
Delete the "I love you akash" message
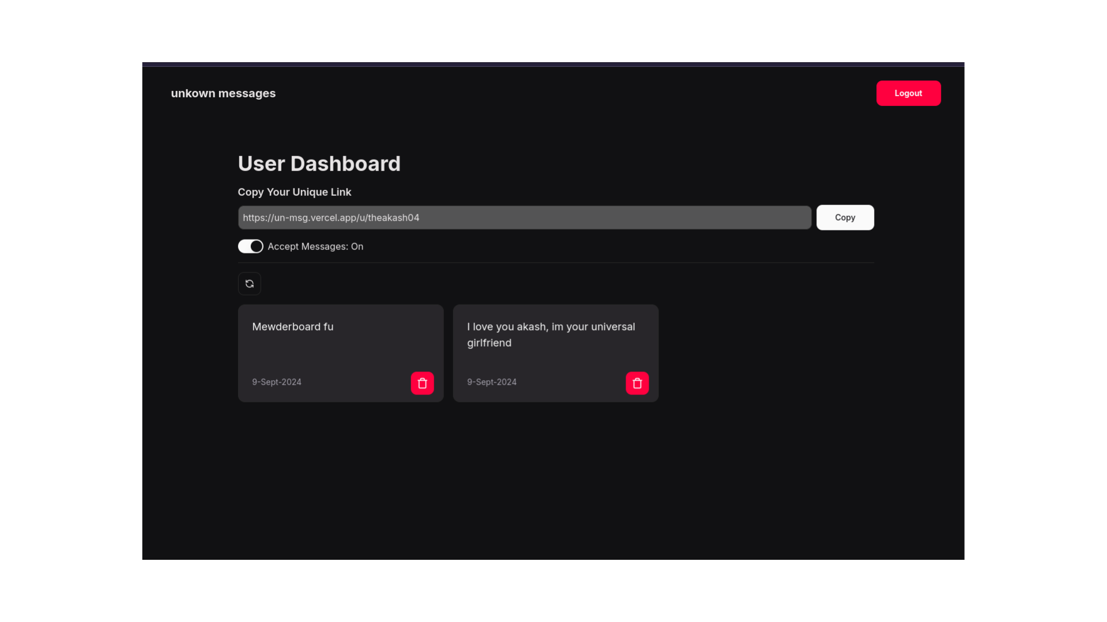[x=637, y=383]
